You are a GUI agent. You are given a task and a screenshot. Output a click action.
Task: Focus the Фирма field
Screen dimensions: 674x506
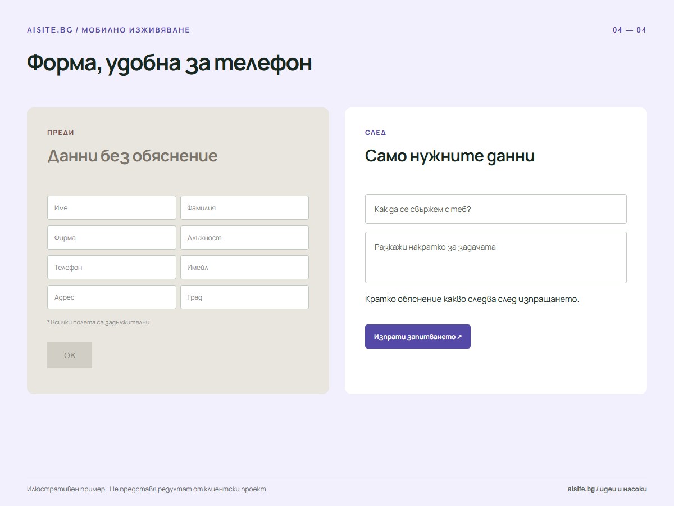coord(112,237)
